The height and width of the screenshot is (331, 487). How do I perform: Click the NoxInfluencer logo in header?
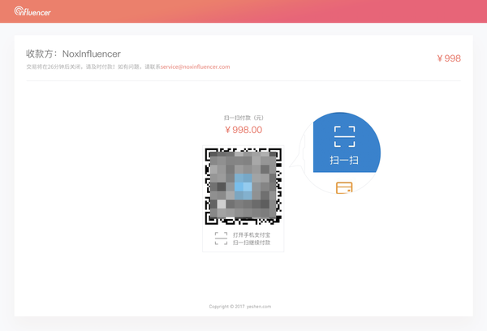click(x=32, y=11)
